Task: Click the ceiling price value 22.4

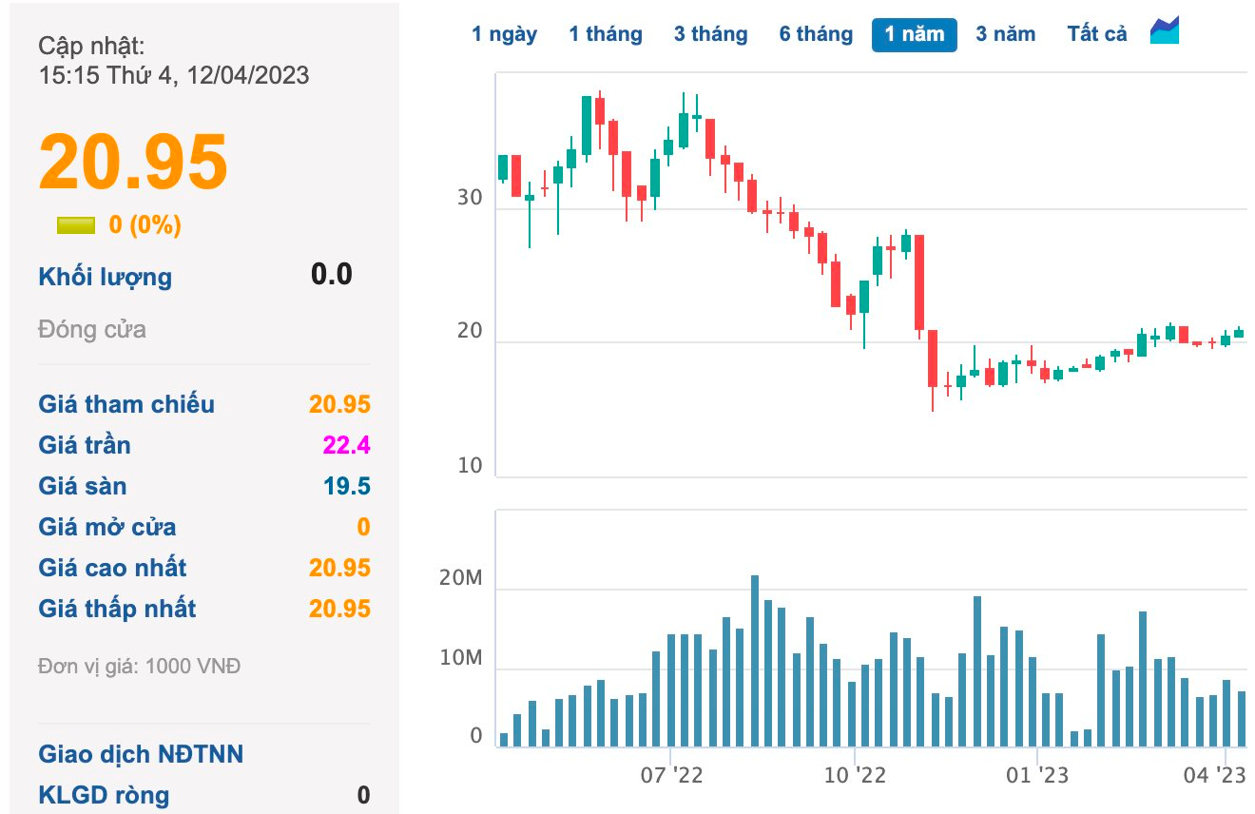Action: [346, 445]
